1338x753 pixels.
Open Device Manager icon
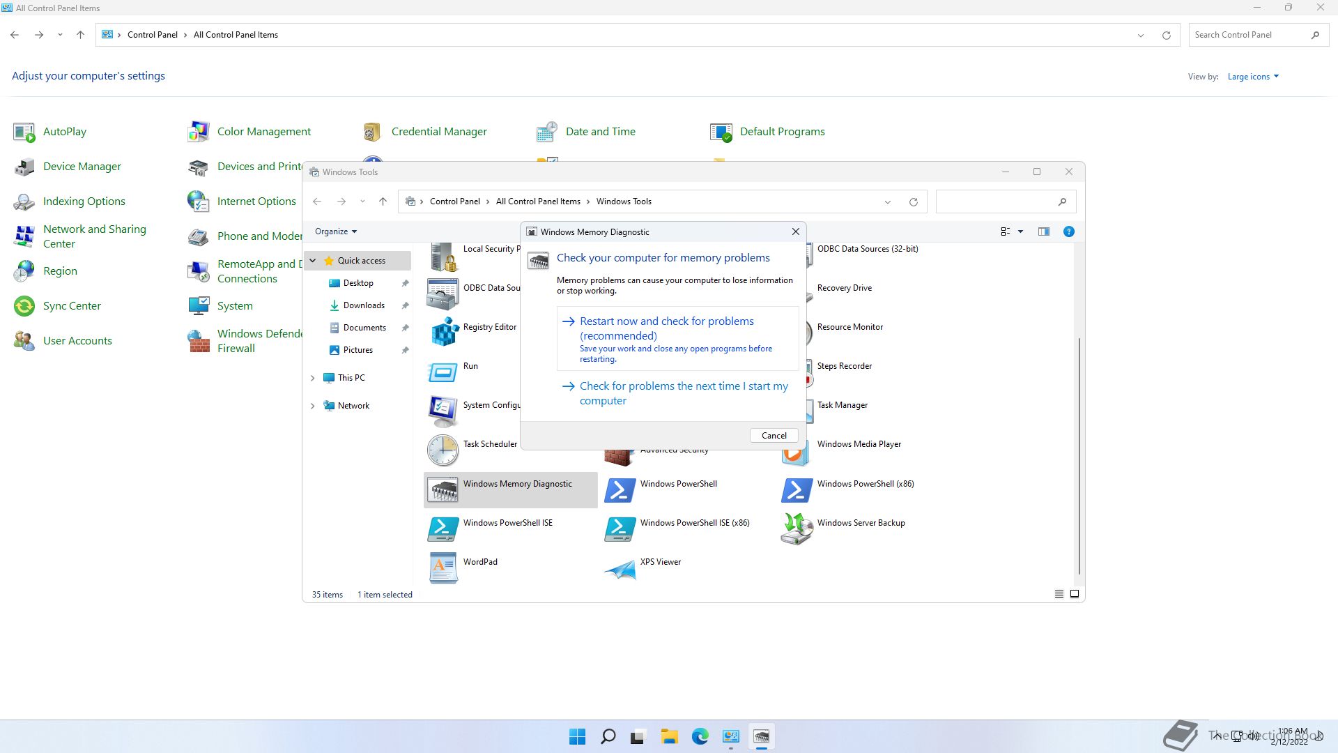(x=24, y=167)
